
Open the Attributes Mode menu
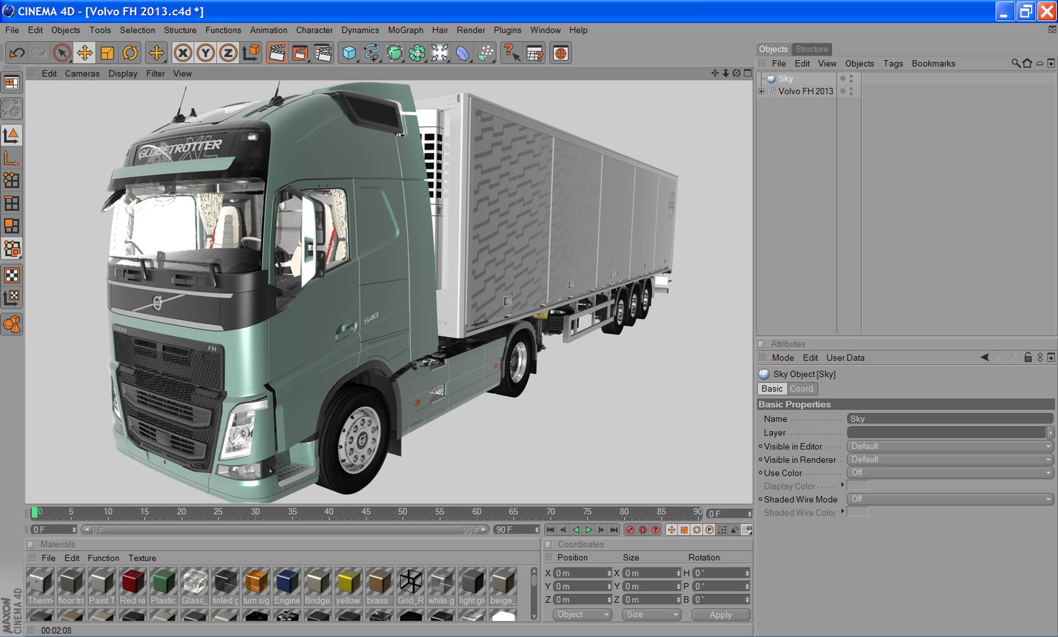(x=783, y=357)
